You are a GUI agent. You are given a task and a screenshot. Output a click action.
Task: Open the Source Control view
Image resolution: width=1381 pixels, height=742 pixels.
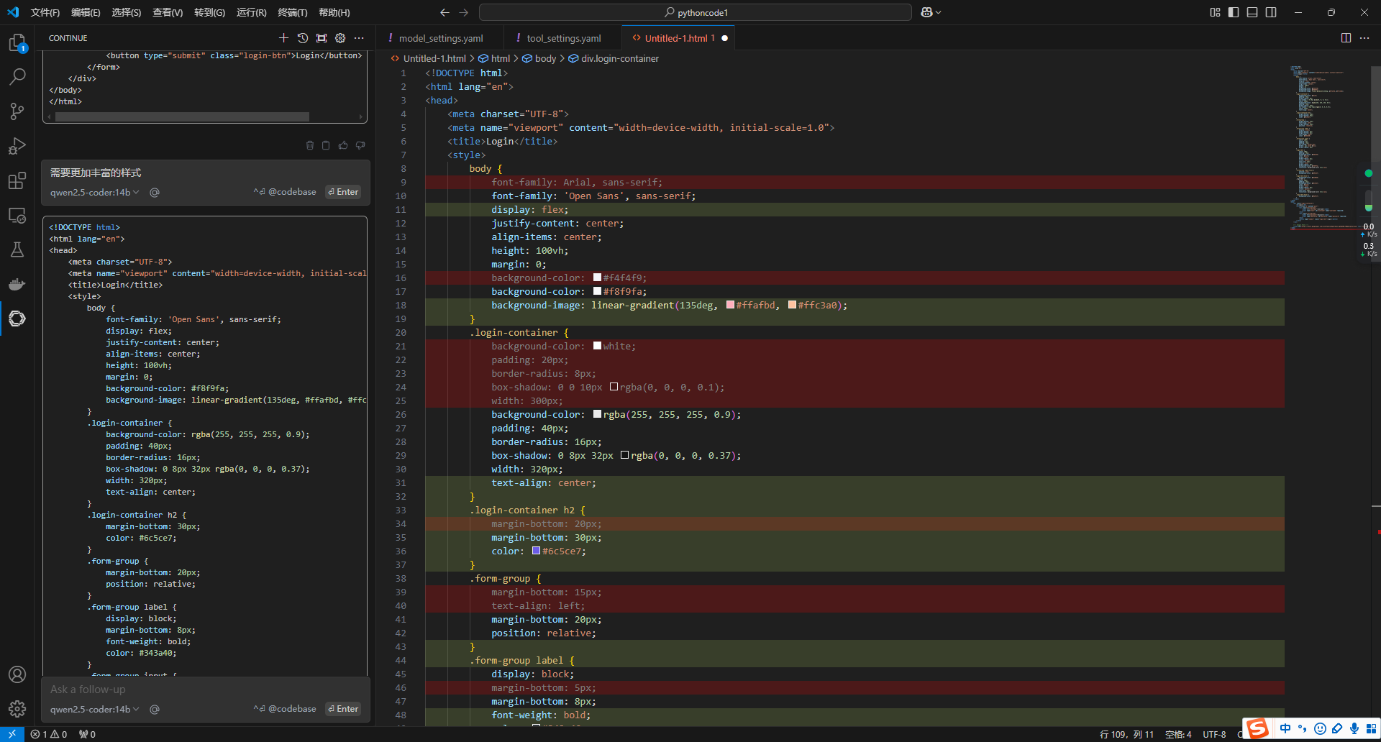pyautogui.click(x=17, y=111)
